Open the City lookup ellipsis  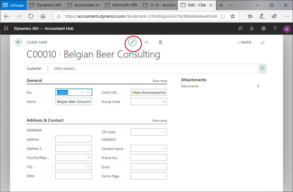pos(89,167)
